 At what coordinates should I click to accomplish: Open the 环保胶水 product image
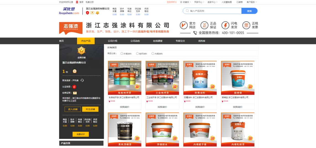pos(162,130)
